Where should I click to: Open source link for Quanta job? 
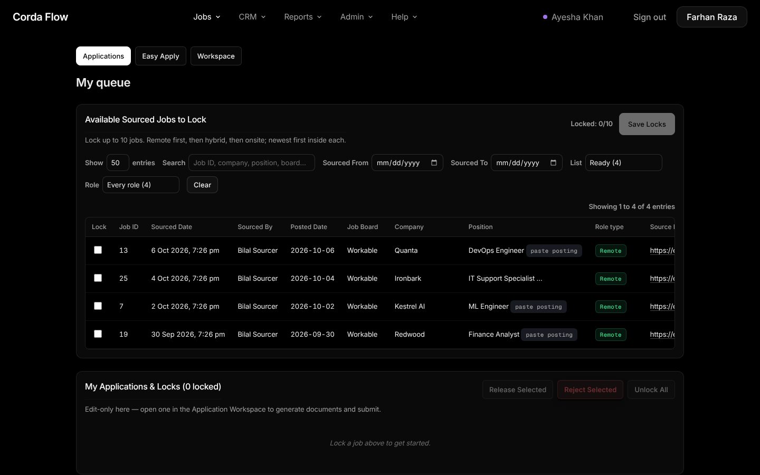(x=662, y=250)
